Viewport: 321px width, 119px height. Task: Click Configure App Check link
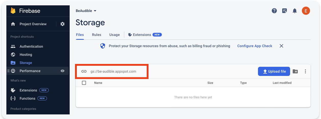click(255, 46)
